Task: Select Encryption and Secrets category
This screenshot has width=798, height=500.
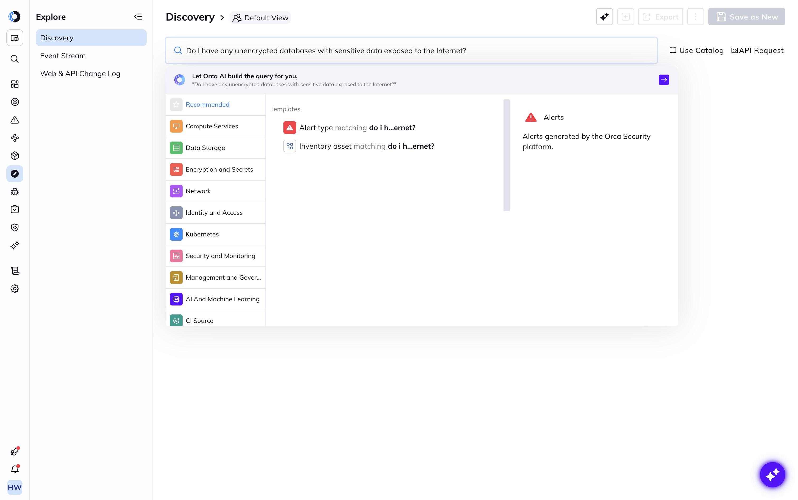Action: (216, 169)
